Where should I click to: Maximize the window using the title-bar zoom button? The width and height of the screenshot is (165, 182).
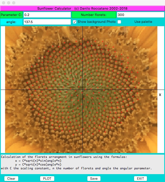[x=14, y=3]
